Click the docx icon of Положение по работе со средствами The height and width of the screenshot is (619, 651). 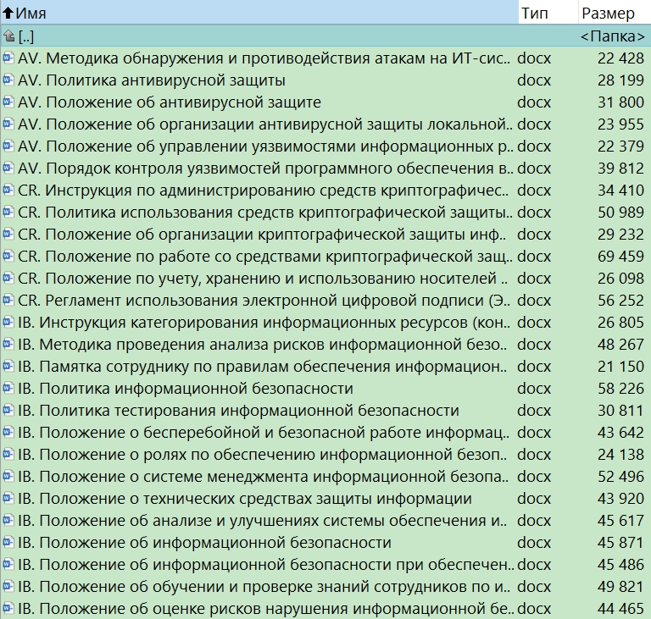[x=8, y=256]
